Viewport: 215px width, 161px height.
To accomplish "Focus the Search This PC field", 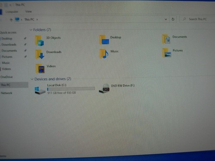I will tap(197, 19).
